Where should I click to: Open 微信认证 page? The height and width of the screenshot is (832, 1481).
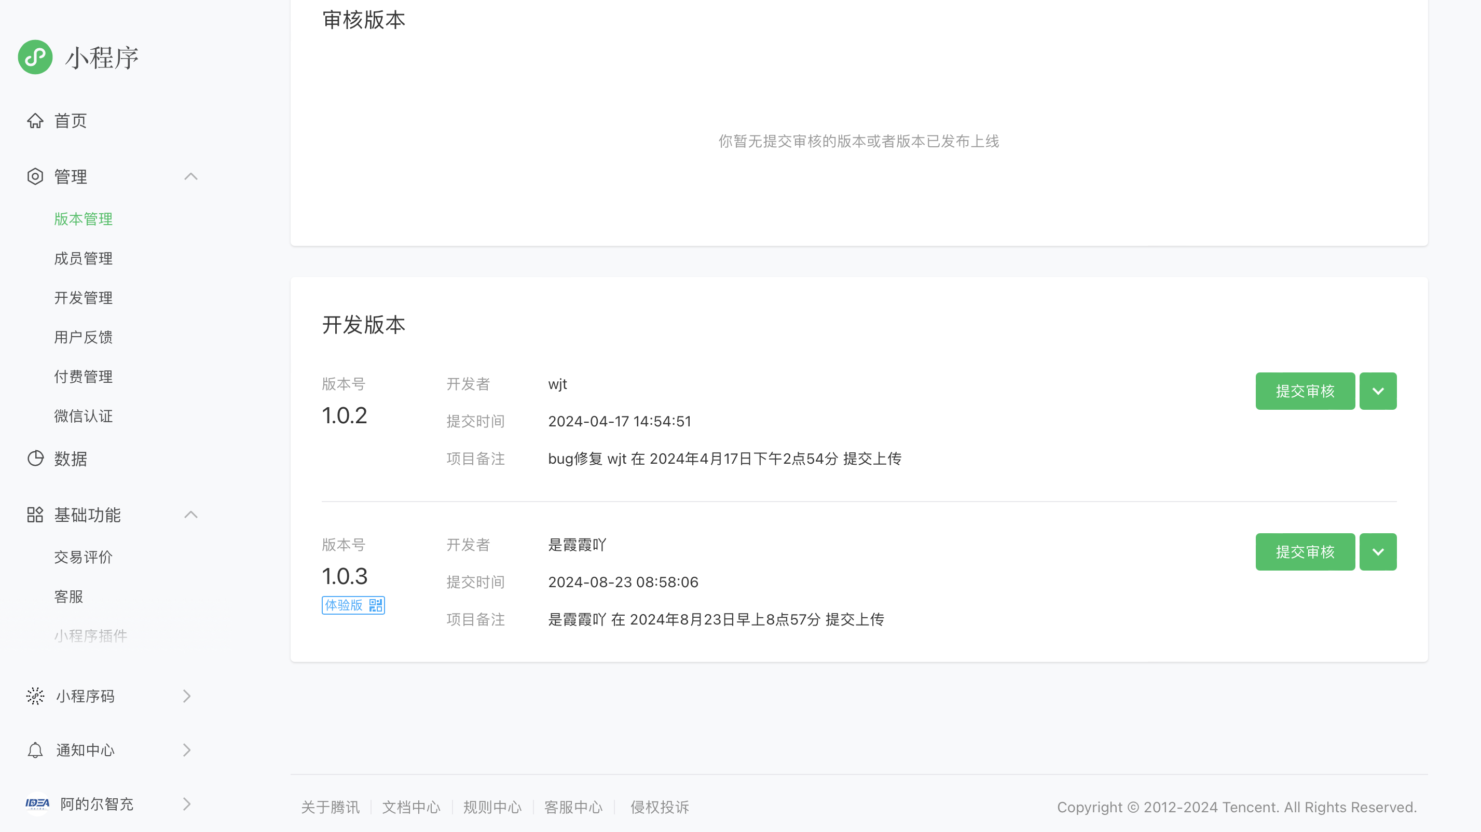pyautogui.click(x=84, y=416)
